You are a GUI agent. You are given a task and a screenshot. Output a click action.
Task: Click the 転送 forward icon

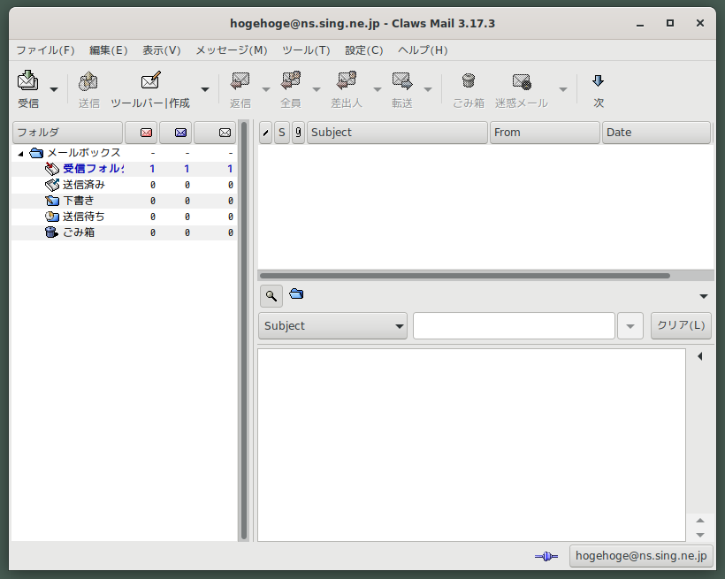401,81
